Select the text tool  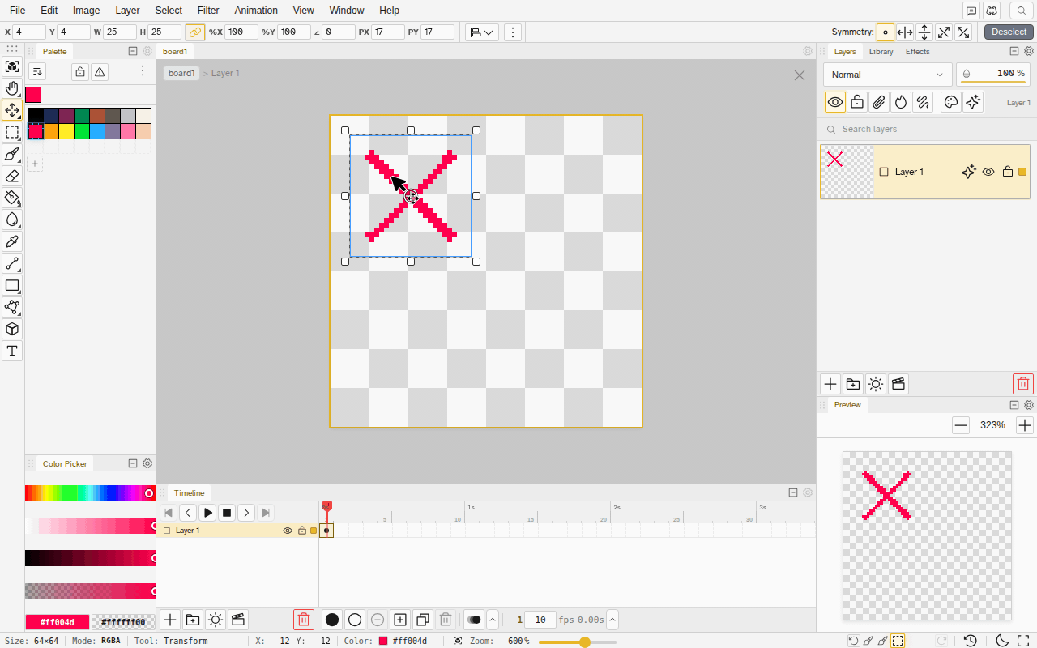tap(12, 351)
